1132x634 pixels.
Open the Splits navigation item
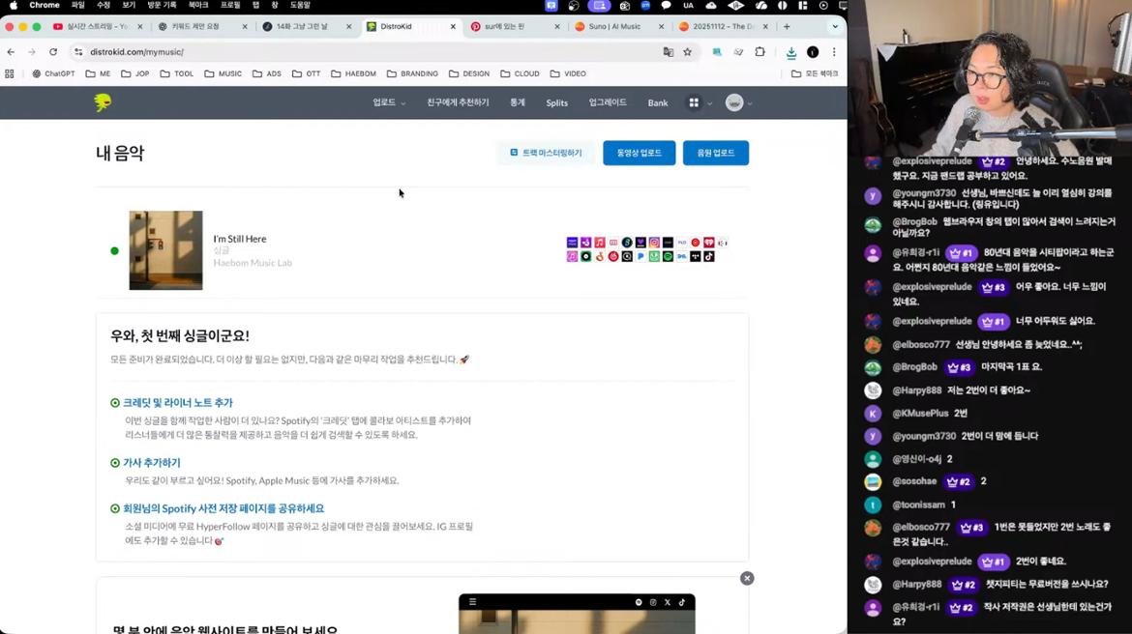[556, 102]
